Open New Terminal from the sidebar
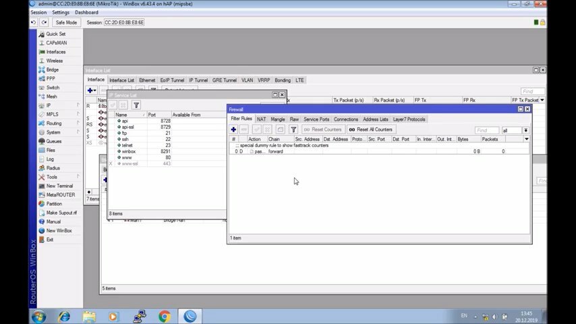Image resolution: width=576 pixels, height=324 pixels. coord(59,186)
